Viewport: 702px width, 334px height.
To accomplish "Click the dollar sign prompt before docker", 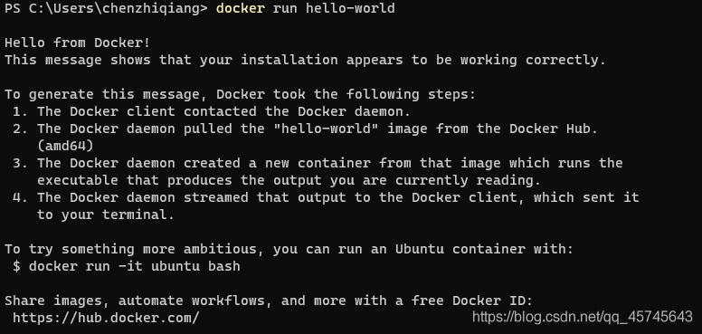I will click(x=16, y=266).
